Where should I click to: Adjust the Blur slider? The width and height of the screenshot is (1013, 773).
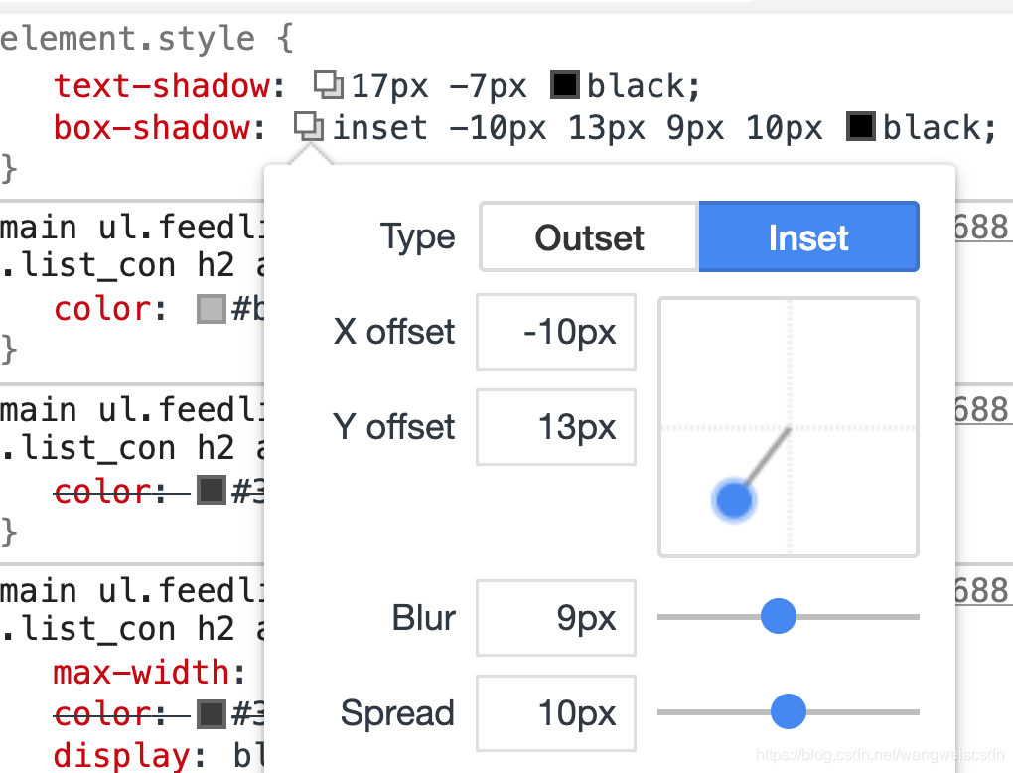pos(778,616)
